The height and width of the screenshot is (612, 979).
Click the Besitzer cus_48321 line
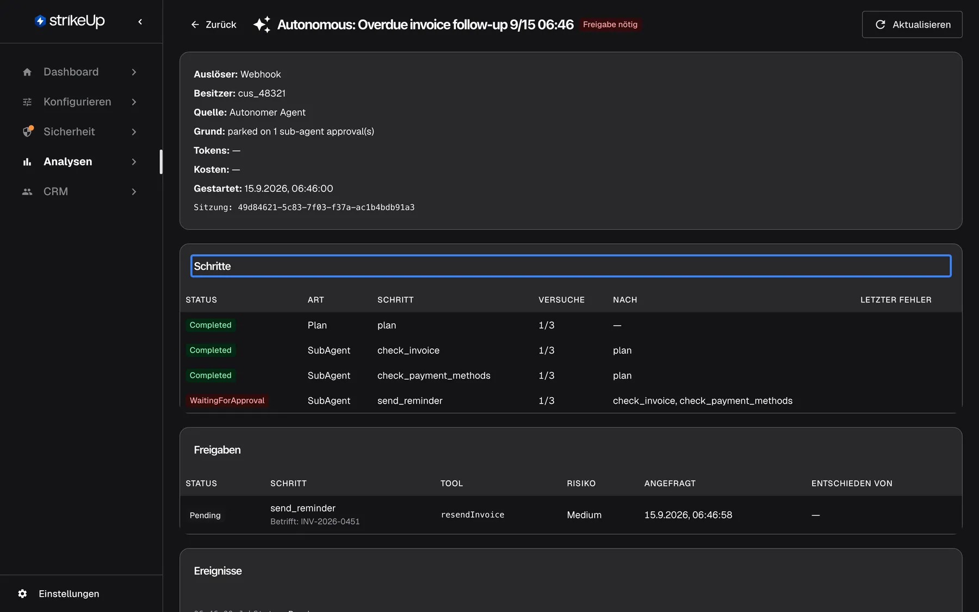click(239, 93)
